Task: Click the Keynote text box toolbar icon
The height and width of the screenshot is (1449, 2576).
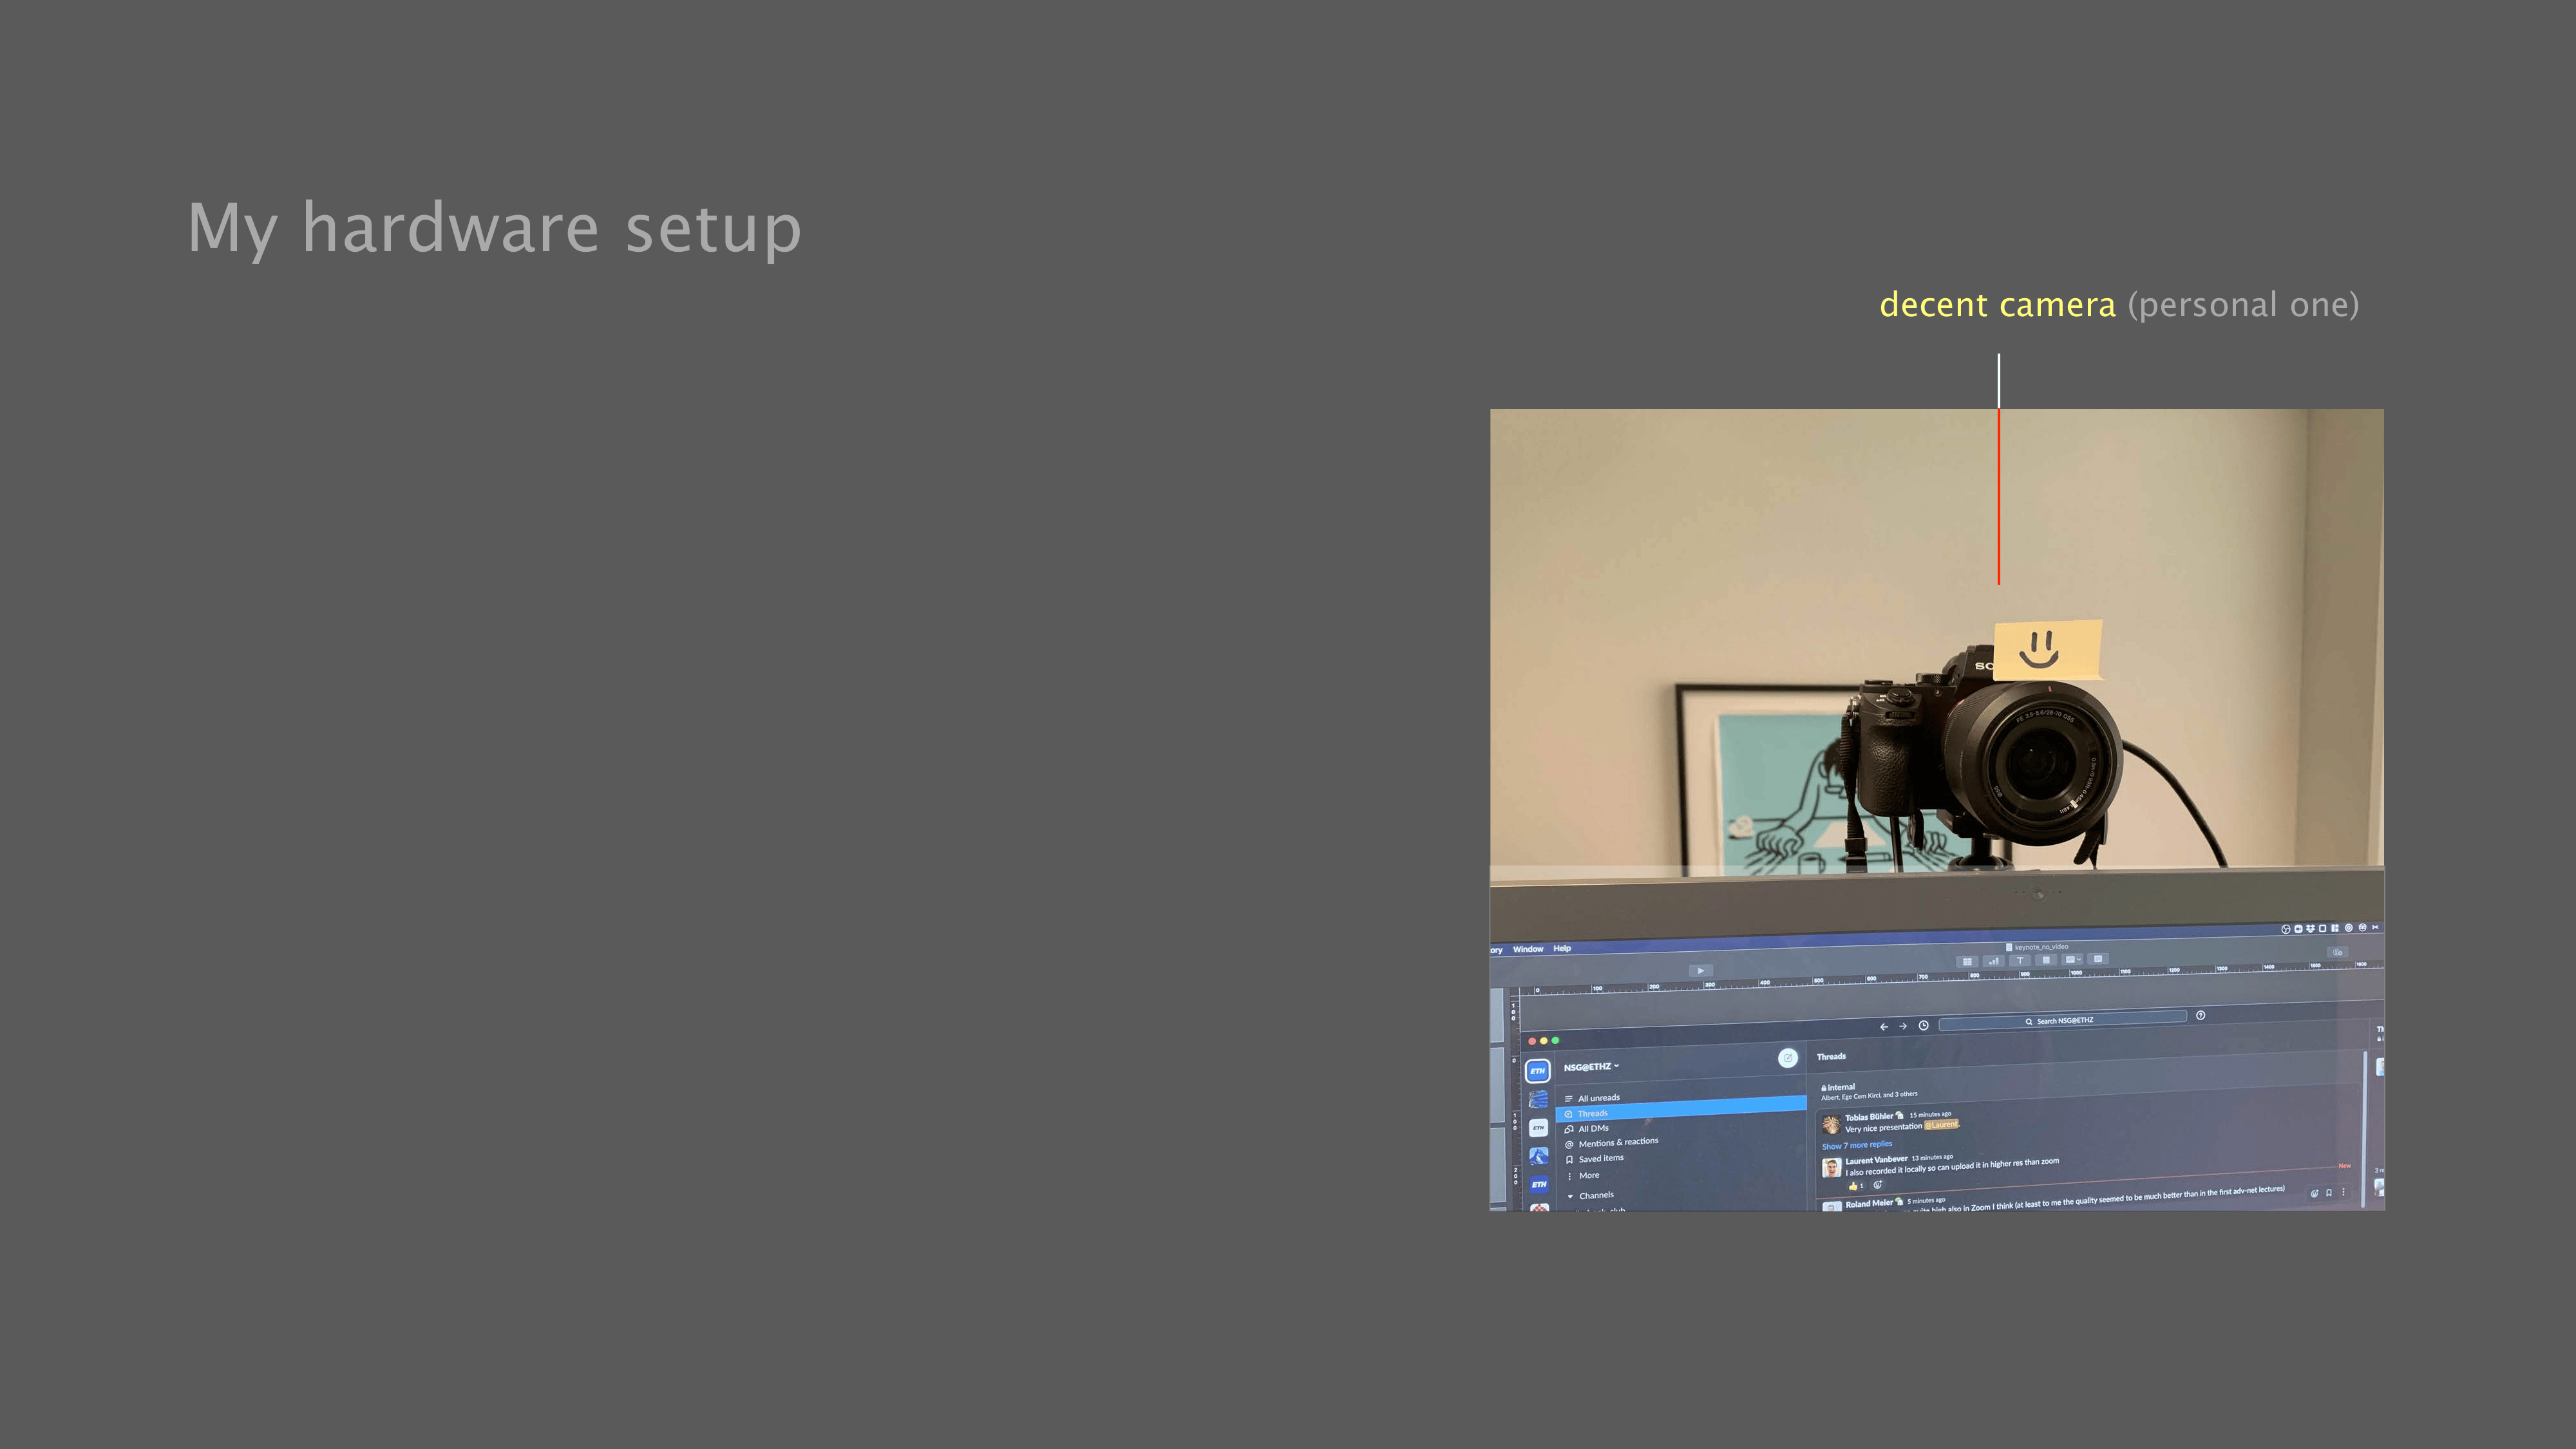Action: tap(2019, 961)
